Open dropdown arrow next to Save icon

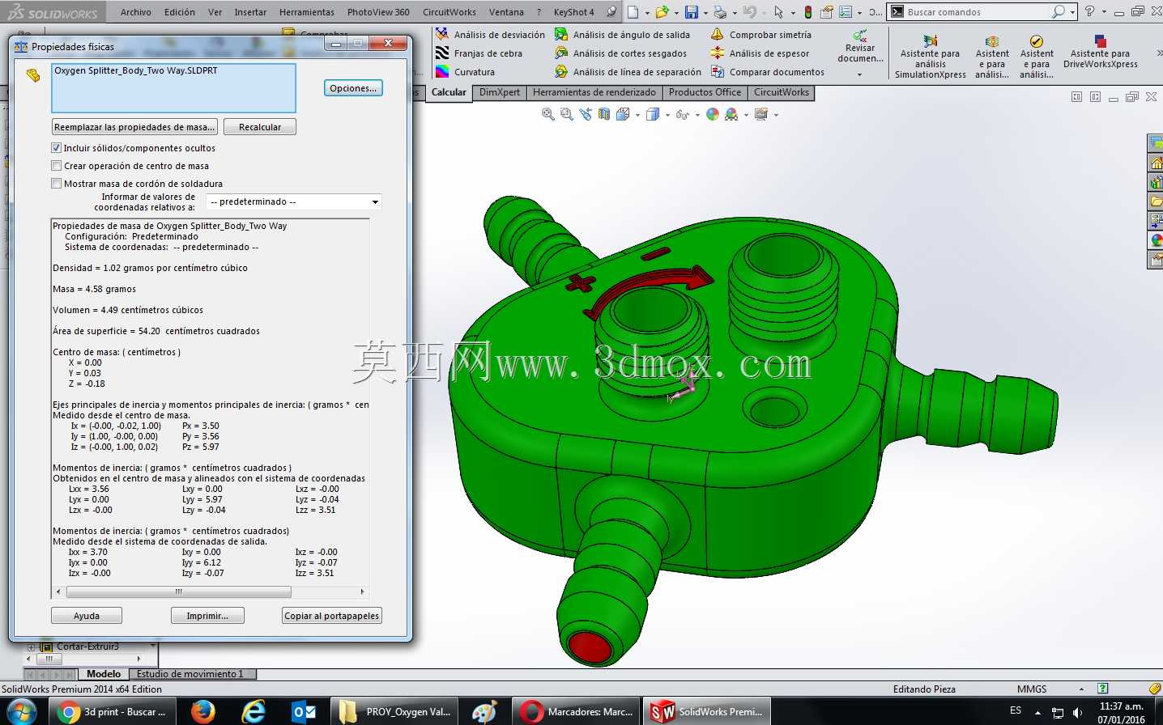pos(705,12)
